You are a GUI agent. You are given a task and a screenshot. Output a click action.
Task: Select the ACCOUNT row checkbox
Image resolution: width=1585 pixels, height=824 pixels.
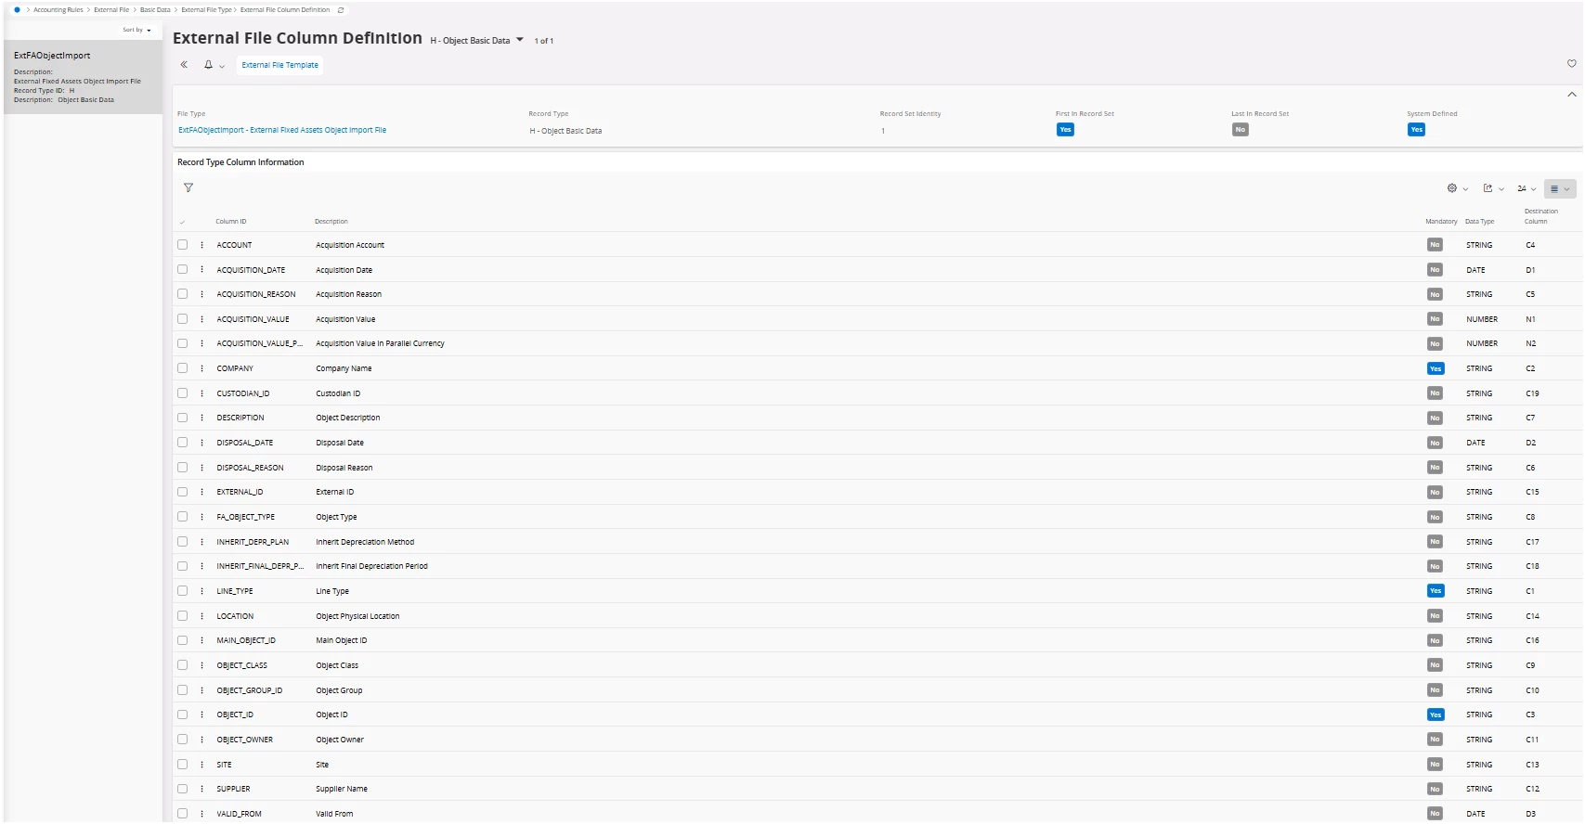pos(183,245)
